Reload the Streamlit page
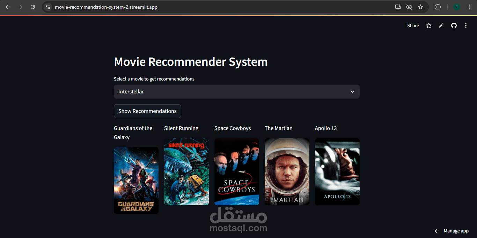The height and width of the screenshot is (238, 477). tap(33, 7)
